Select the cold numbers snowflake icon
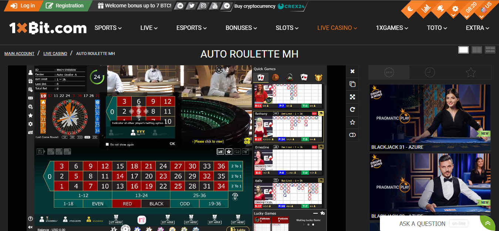Viewport: 499px width, 231px height. pyautogui.click(x=97, y=103)
